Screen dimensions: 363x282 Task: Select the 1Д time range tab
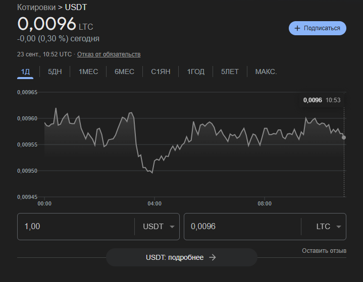pyautogui.click(x=25, y=72)
